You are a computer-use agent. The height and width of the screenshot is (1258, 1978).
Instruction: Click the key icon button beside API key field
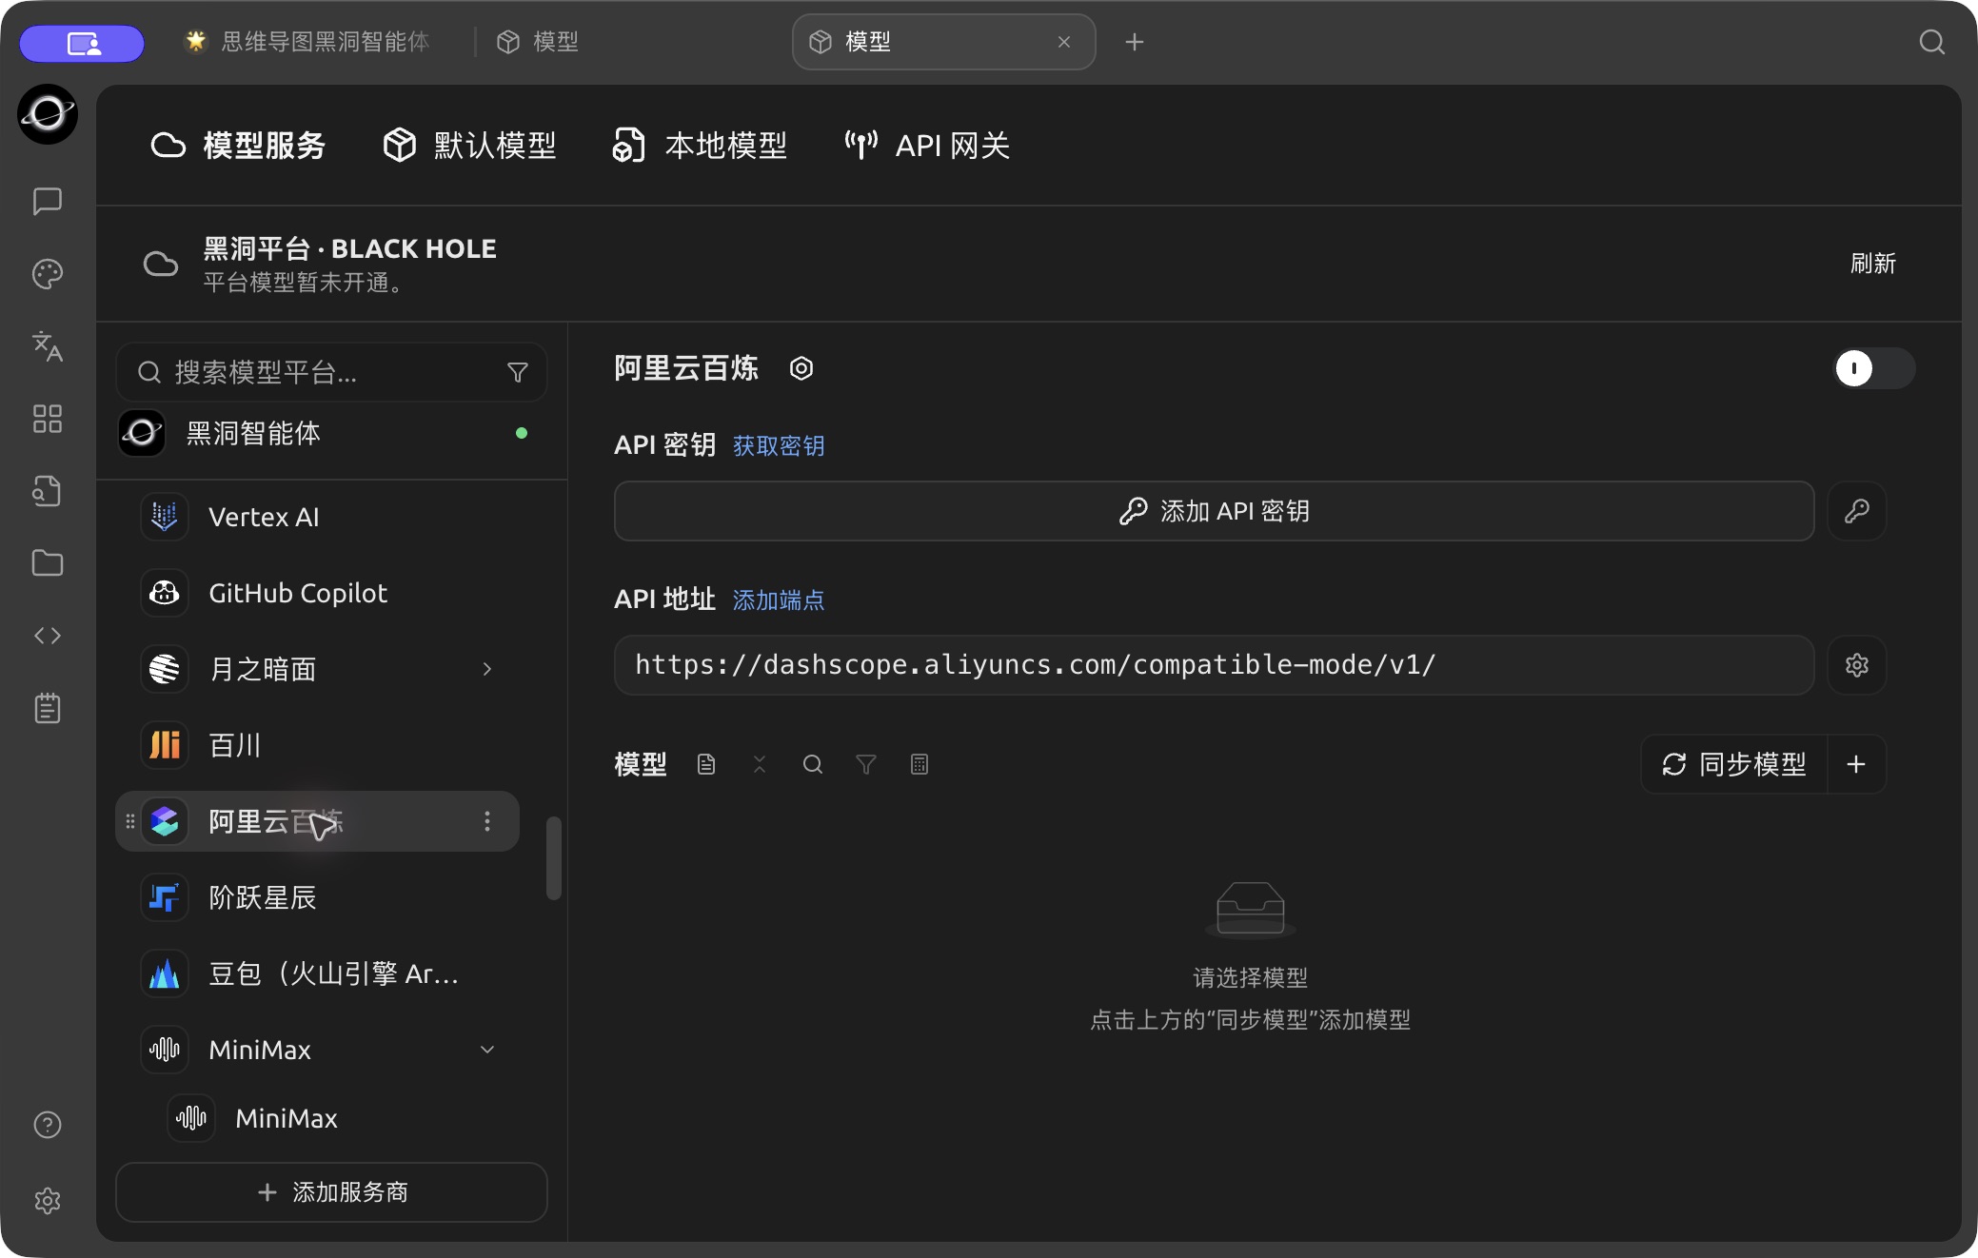1857,511
